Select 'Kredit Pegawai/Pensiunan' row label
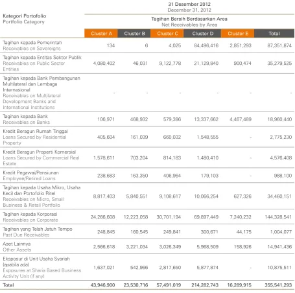This screenshot has height=293, width=295. coord(30,172)
